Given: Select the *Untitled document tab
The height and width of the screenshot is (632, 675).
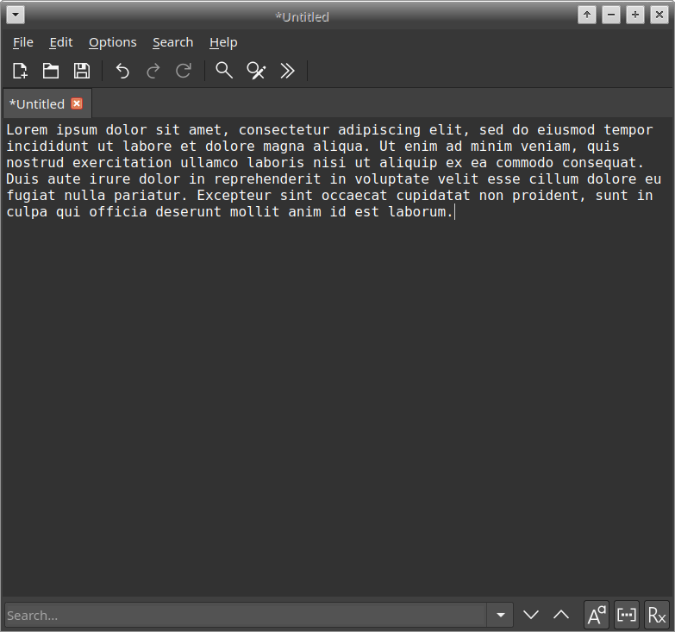Looking at the screenshot, I should (x=47, y=103).
